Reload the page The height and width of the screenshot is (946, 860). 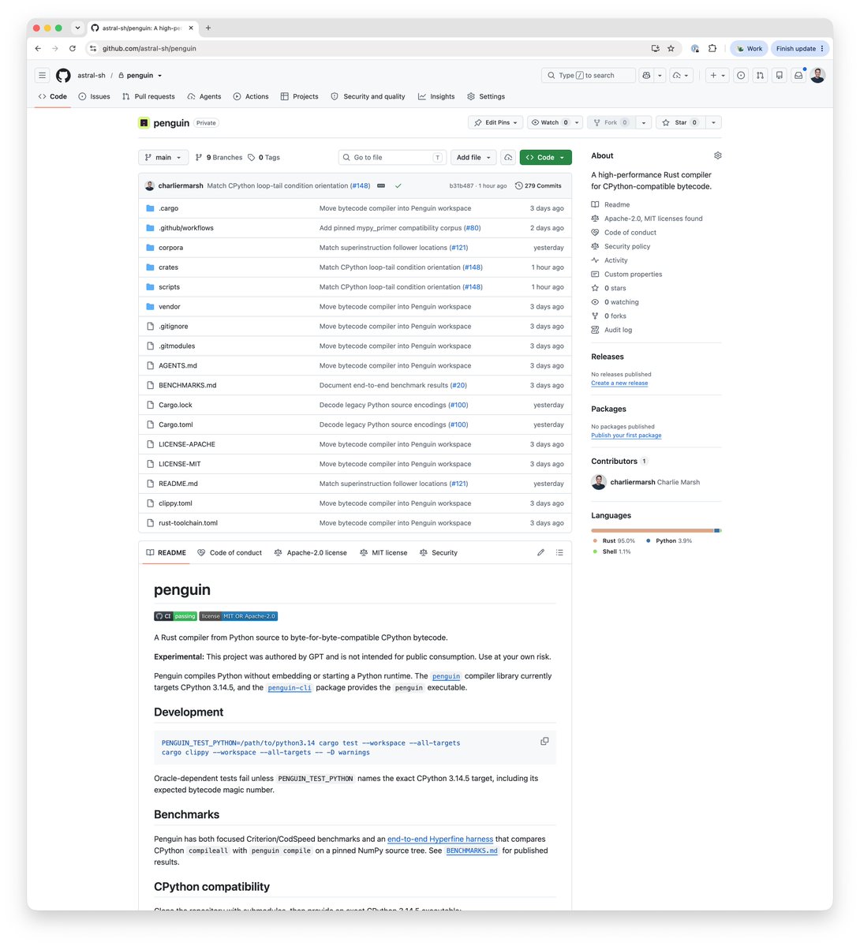[73, 49]
